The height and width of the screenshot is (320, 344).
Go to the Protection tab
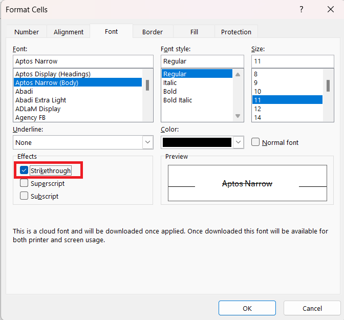tap(236, 32)
